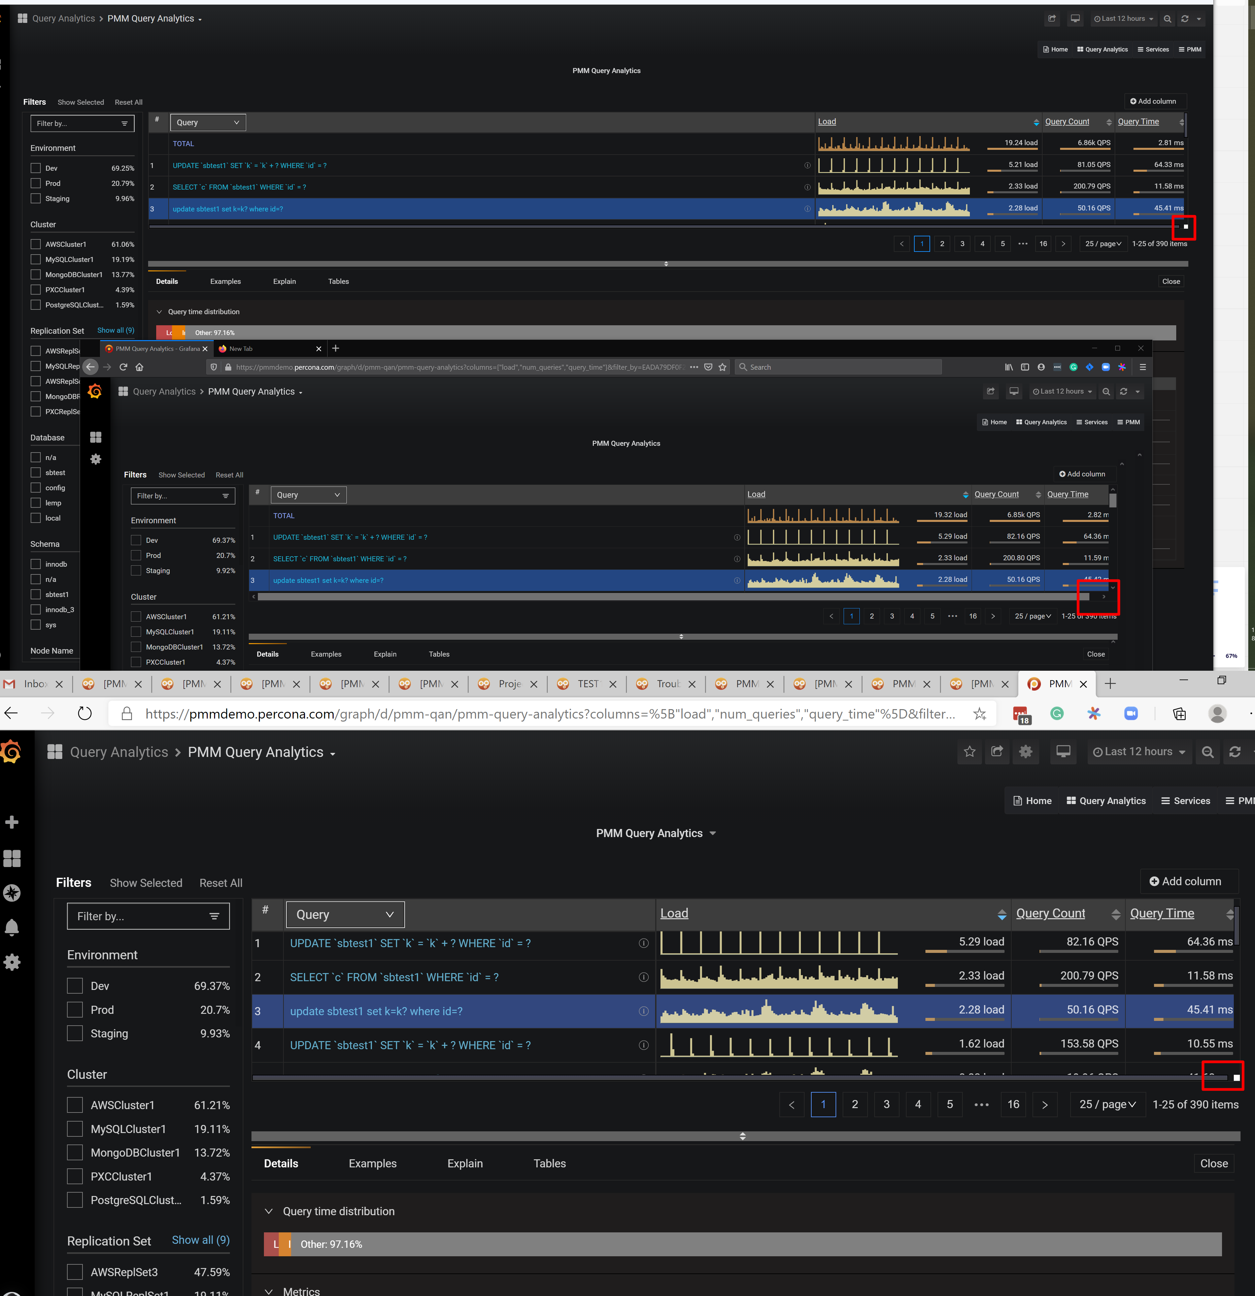The height and width of the screenshot is (1296, 1255).
Task: Switch to the Examples tab at bottom
Action: (x=372, y=1163)
